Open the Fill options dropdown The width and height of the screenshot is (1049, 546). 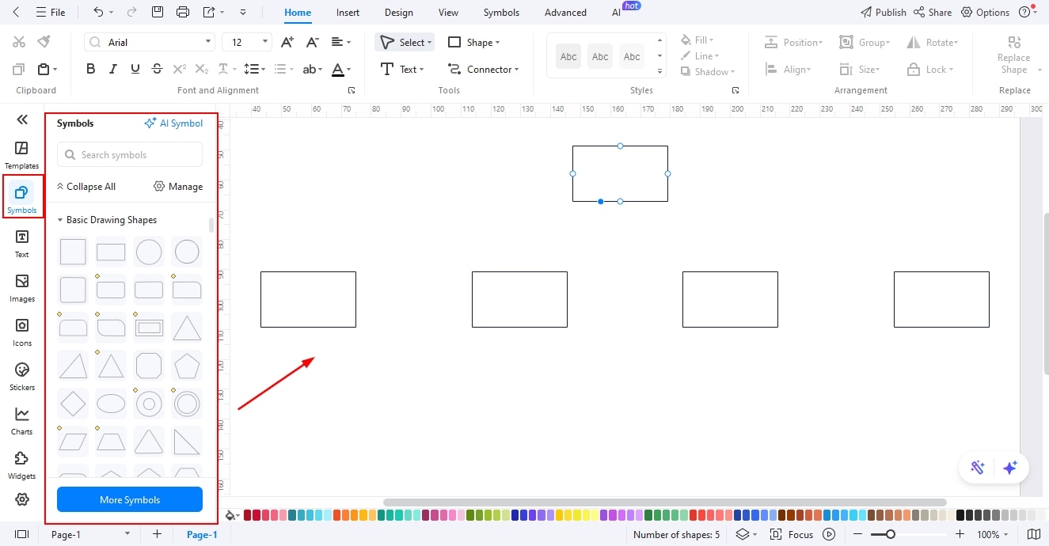tap(697, 39)
